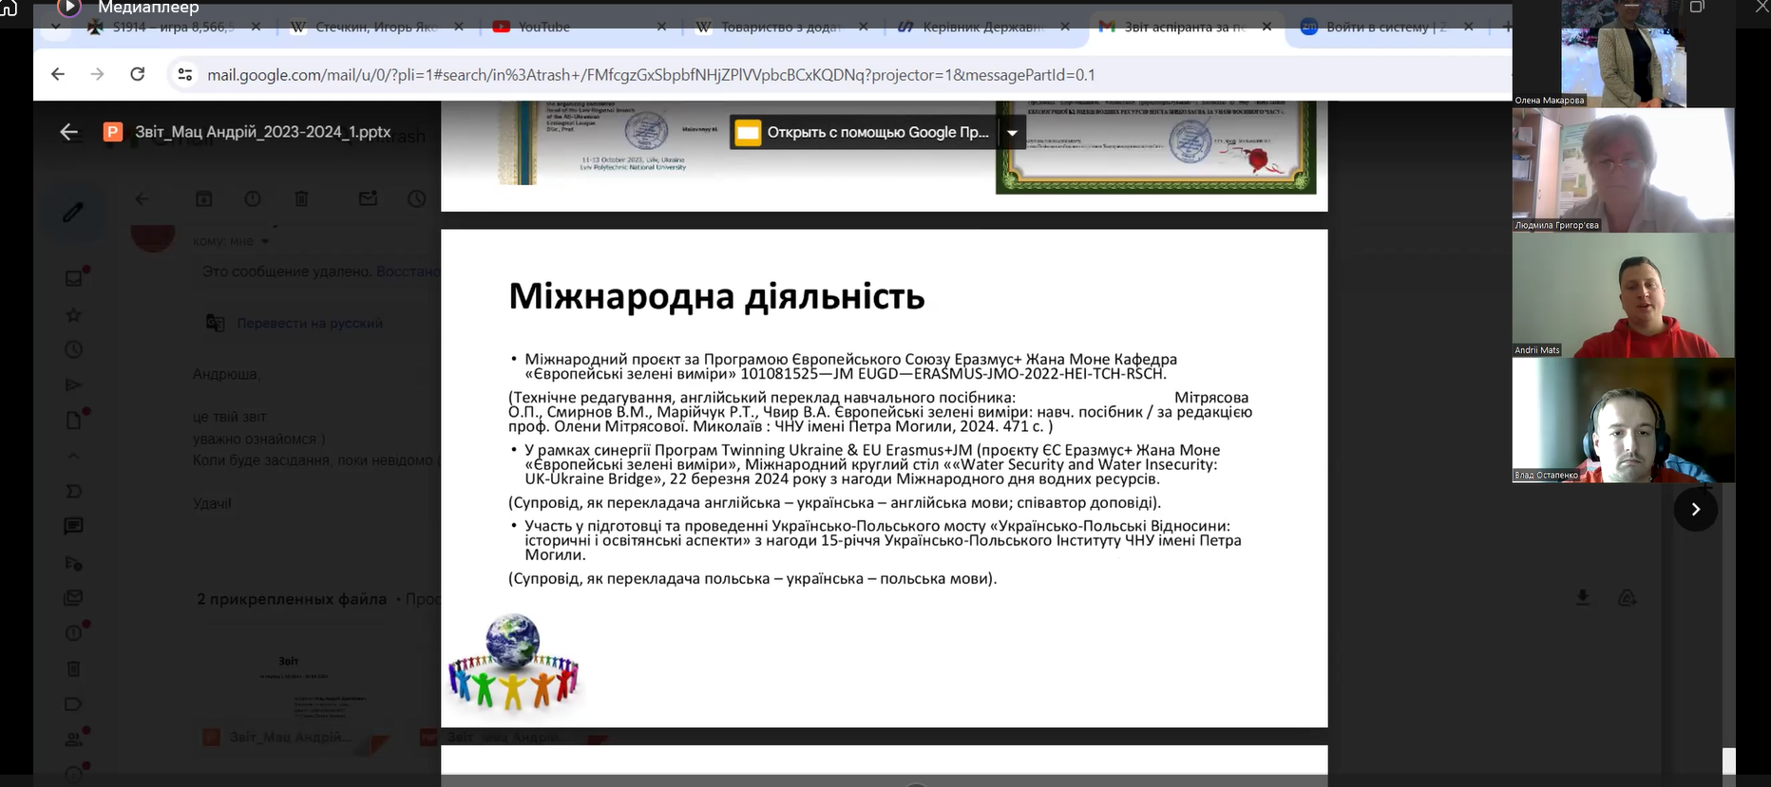Viewport: 1771px width, 787px height.
Task: Open site information icon in address bar
Action: pyautogui.click(x=185, y=74)
